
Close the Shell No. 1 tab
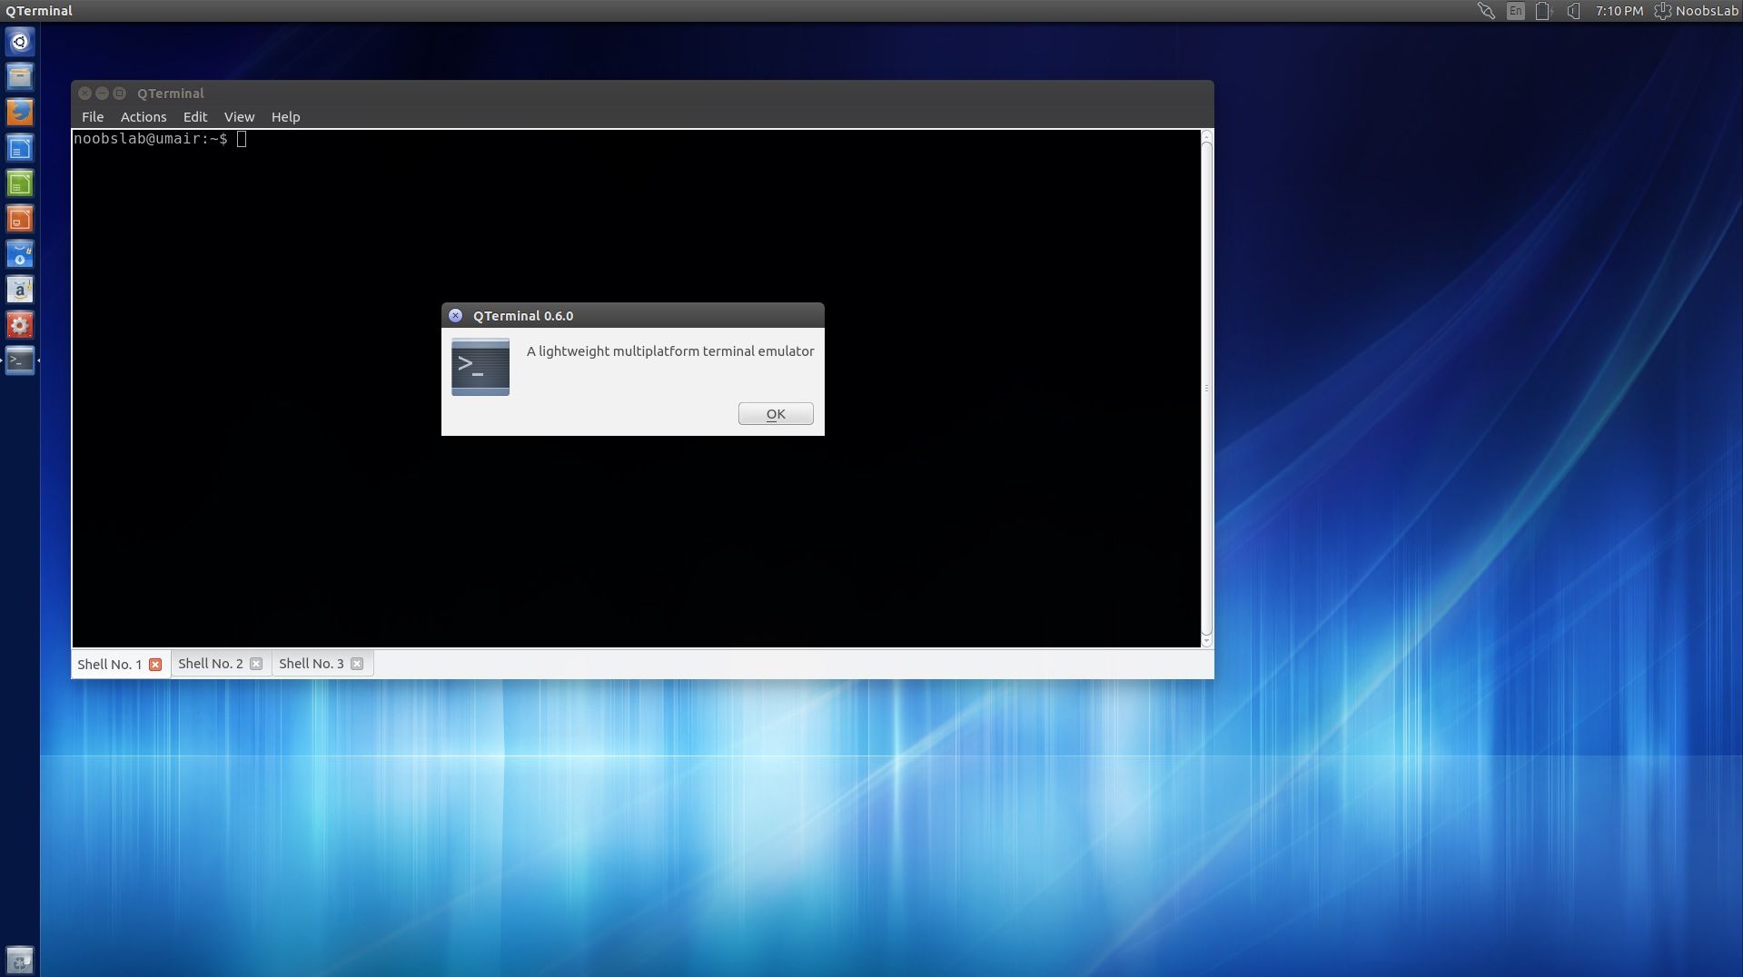click(x=155, y=665)
